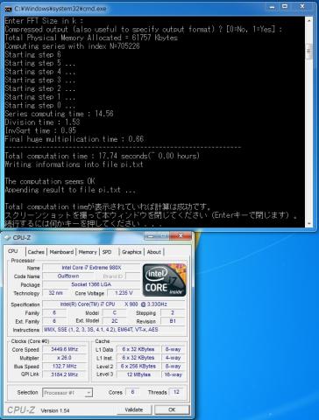This screenshot has width=319, height=420.
Task: Click the Cores value 6
Action: [132, 392]
